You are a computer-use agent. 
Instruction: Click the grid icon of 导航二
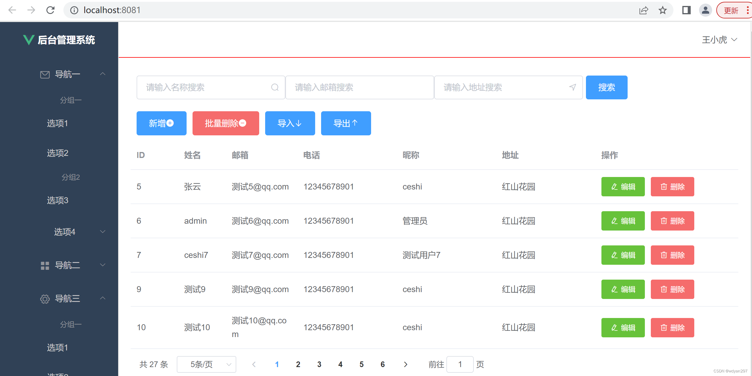point(45,266)
